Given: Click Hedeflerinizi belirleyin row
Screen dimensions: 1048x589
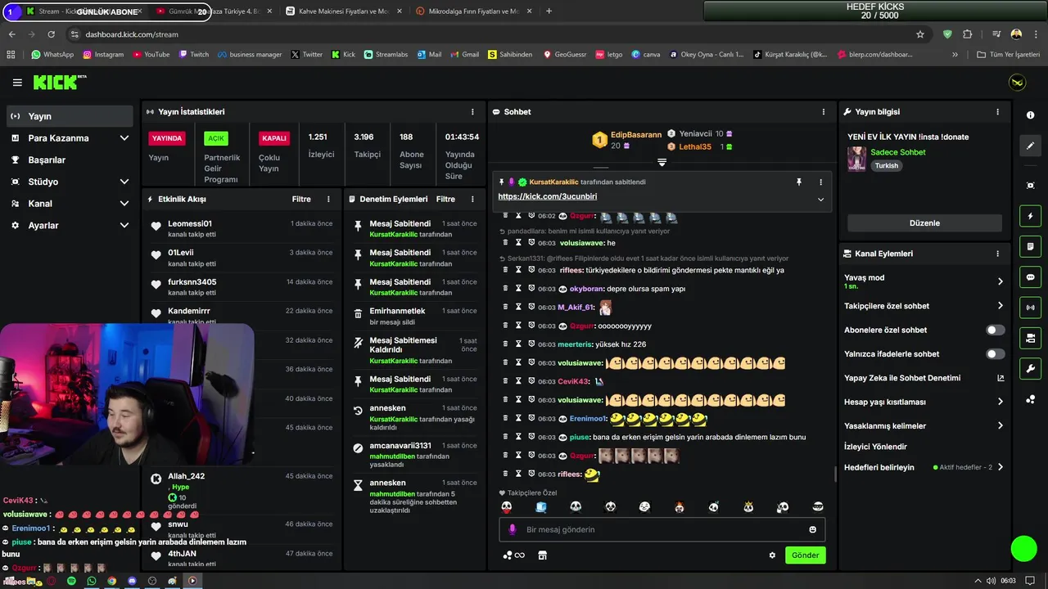Looking at the screenshot, I should click(x=924, y=467).
